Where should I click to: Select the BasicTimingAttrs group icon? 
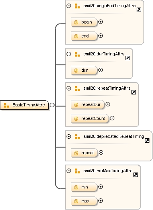[6, 105]
